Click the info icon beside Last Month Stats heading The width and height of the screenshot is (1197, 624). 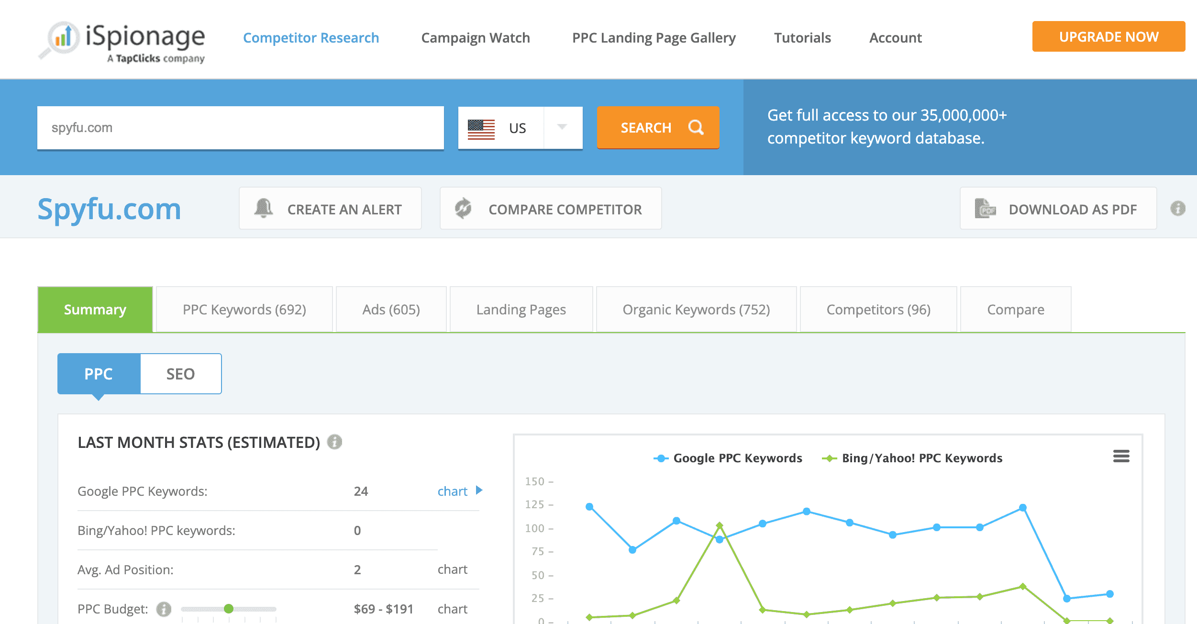point(334,443)
